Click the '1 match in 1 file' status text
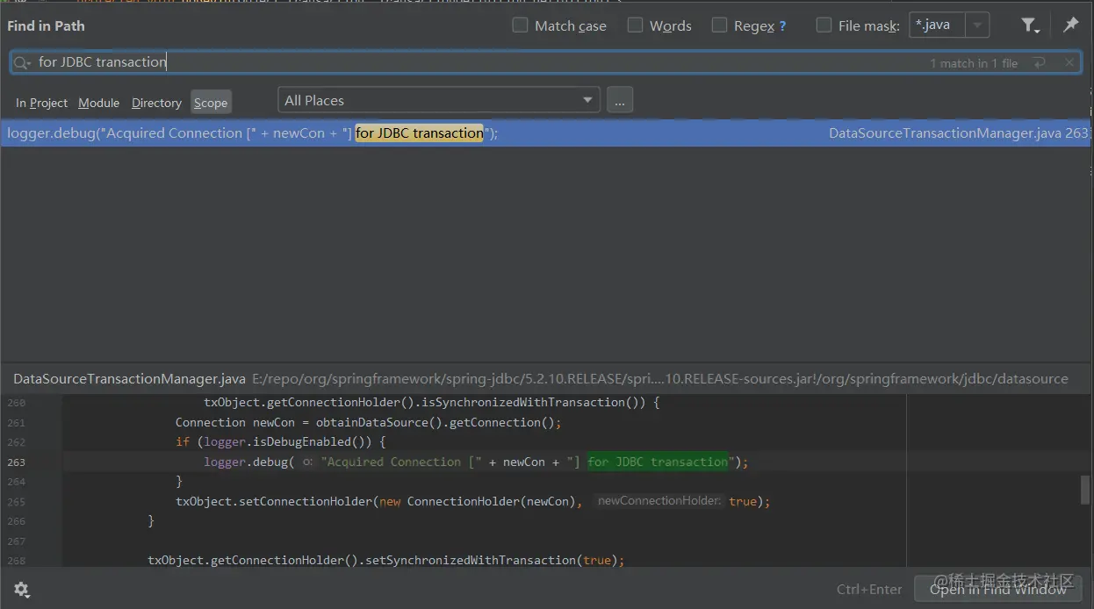This screenshot has width=1094, height=609. tap(974, 63)
